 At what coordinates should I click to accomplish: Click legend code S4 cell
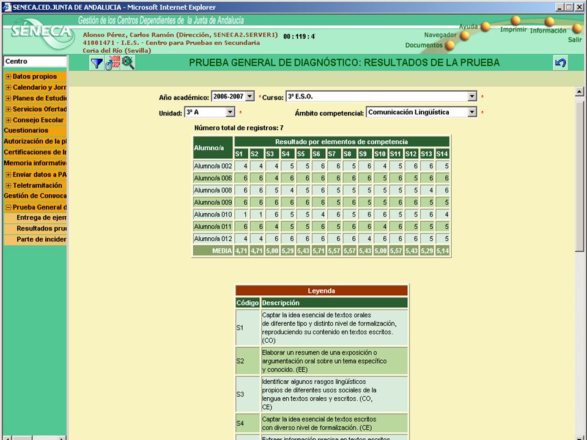click(x=248, y=424)
